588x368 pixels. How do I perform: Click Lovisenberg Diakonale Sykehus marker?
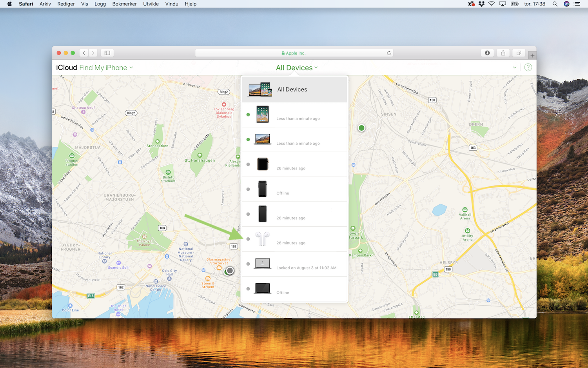point(224,104)
